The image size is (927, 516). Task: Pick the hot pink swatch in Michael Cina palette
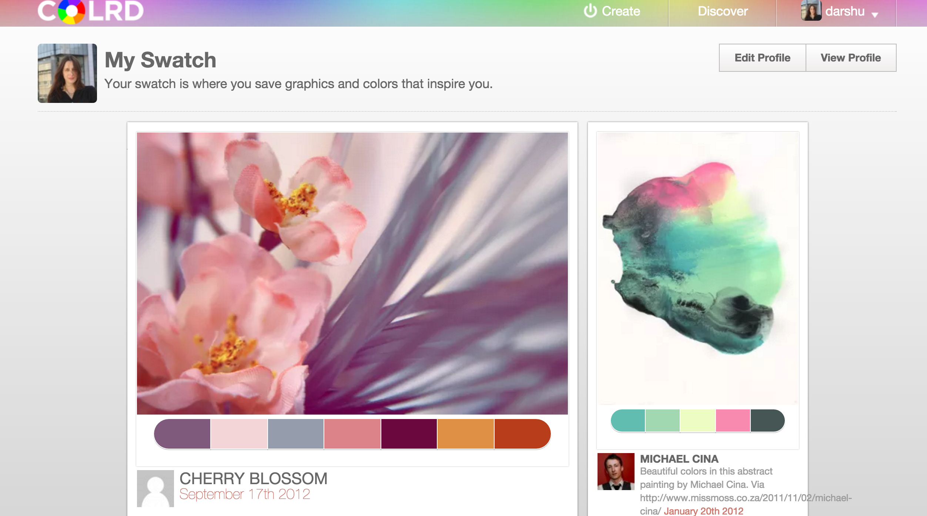point(733,420)
